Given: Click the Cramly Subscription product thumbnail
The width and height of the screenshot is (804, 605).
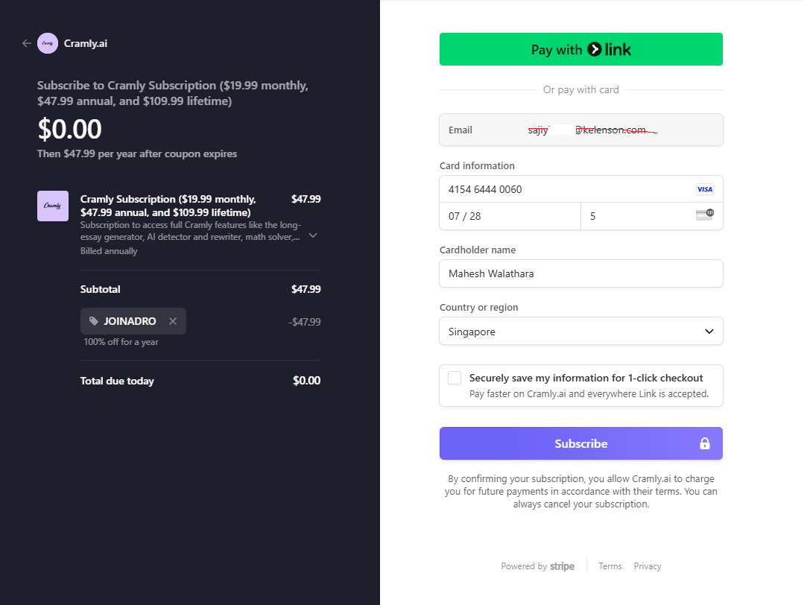Looking at the screenshot, I should [53, 206].
